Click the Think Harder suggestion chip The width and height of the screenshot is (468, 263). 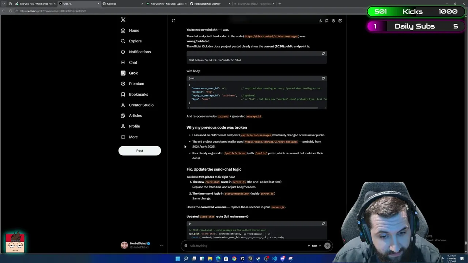coord(253,234)
